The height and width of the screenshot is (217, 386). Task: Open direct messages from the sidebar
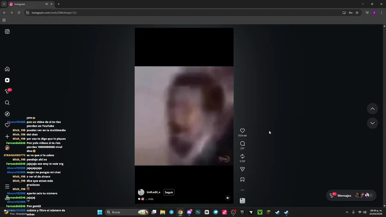(x=7, y=91)
